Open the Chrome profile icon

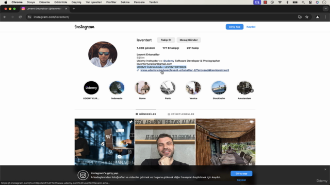318,17
